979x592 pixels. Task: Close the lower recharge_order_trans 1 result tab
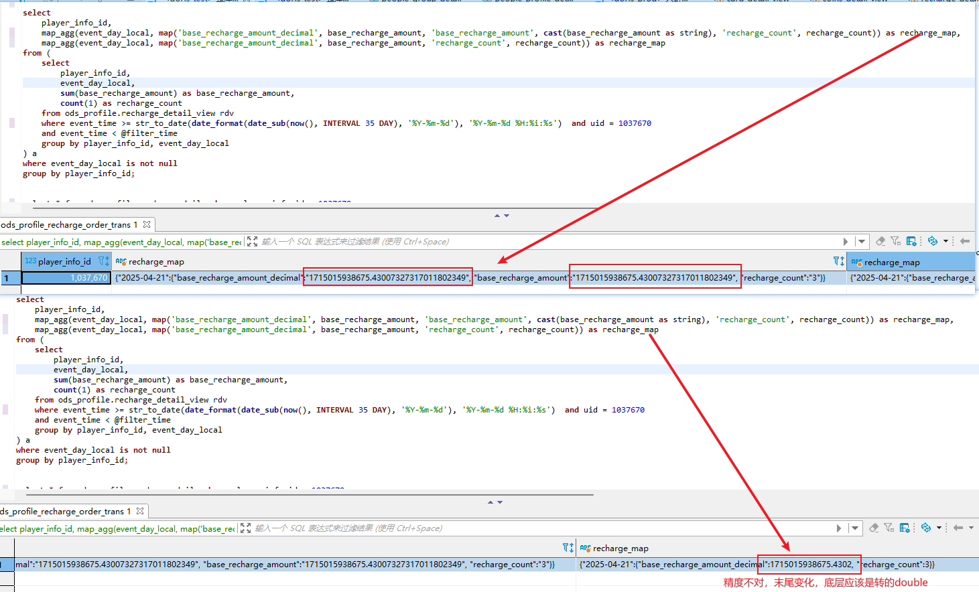[x=140, y=511]
